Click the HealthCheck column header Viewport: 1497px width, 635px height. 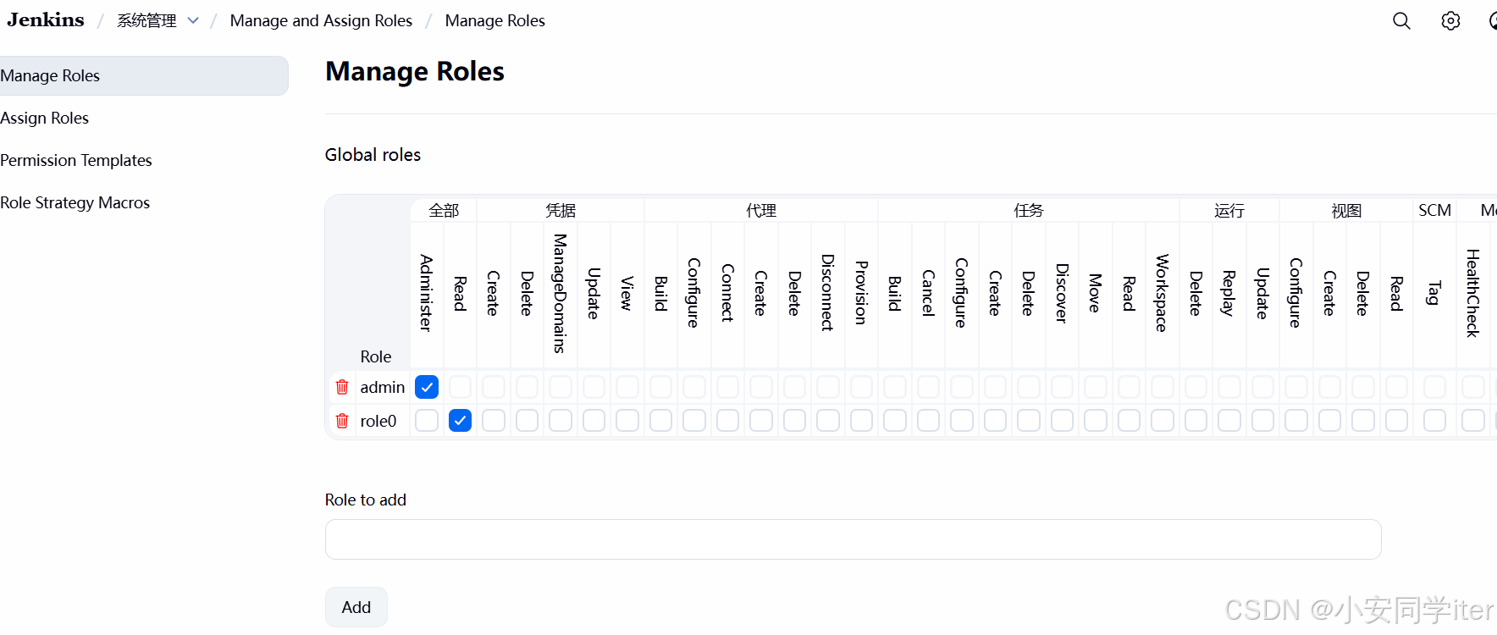coord(1473,293)
